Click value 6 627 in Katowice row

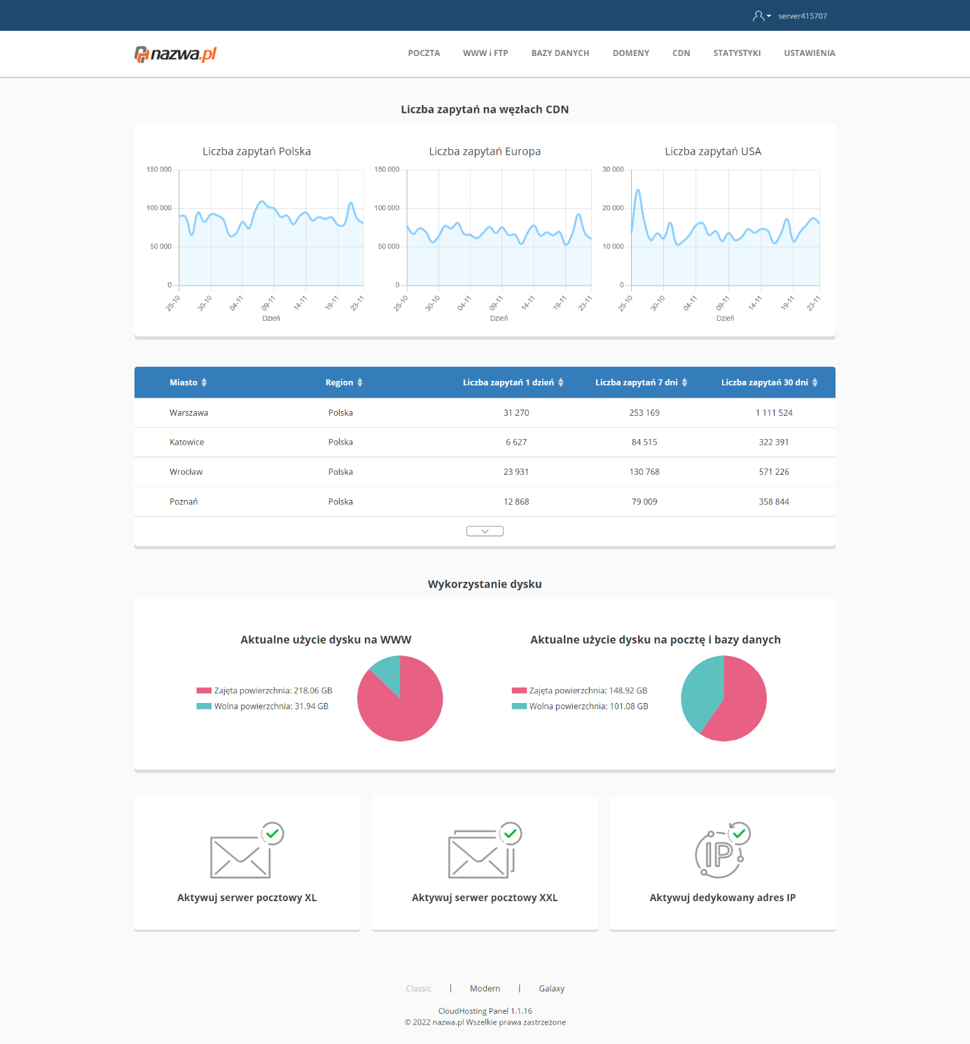[x=516, y=443]
